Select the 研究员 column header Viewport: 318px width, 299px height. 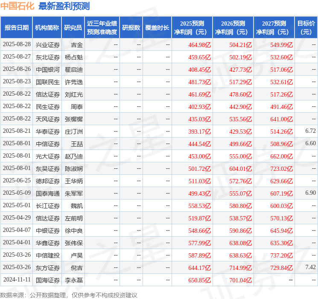pyautogui.click(x=73, y=28)
